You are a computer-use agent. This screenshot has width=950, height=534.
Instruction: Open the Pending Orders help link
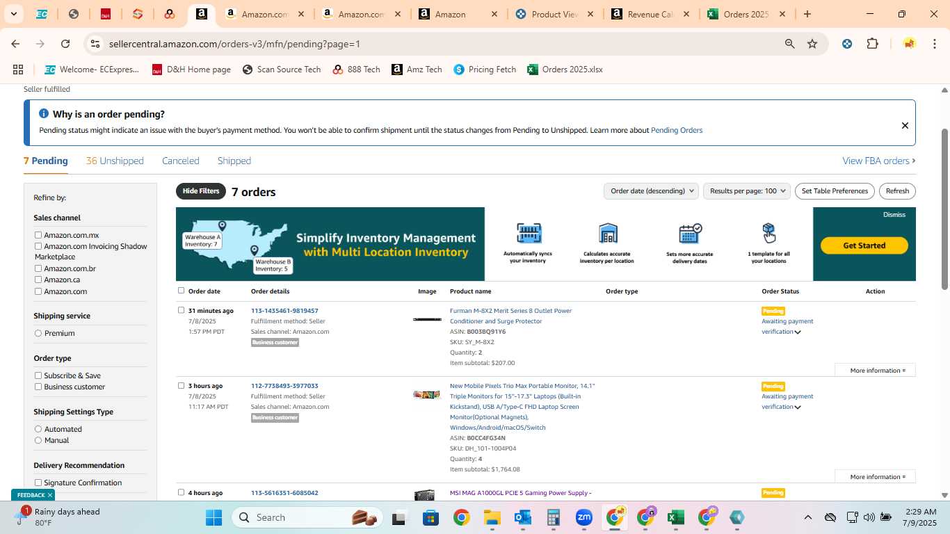coord(677,130)
